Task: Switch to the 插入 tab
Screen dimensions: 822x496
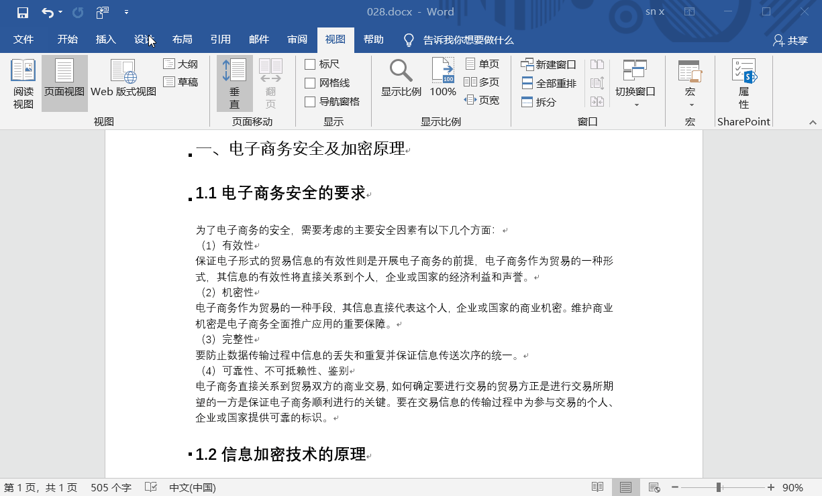Action: (105, 40)
